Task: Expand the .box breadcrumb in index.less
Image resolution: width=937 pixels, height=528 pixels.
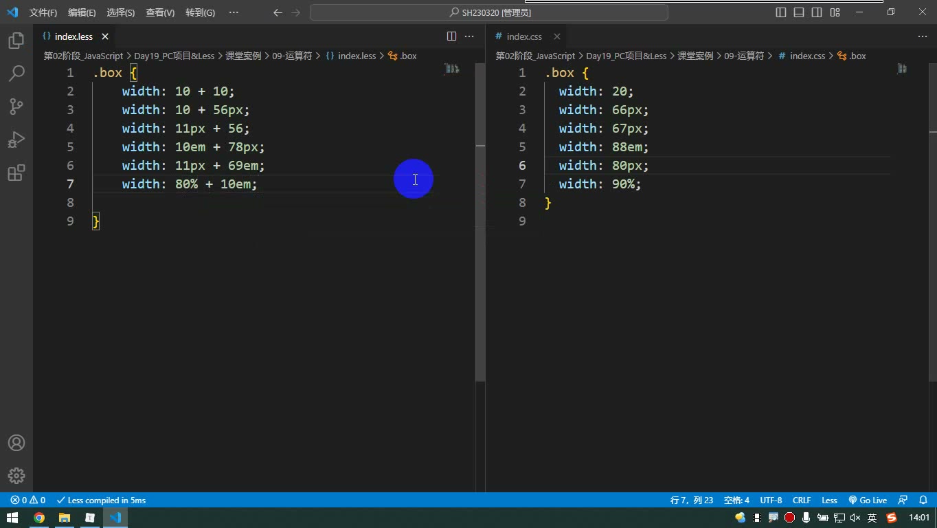Action: tap(403, 56)
